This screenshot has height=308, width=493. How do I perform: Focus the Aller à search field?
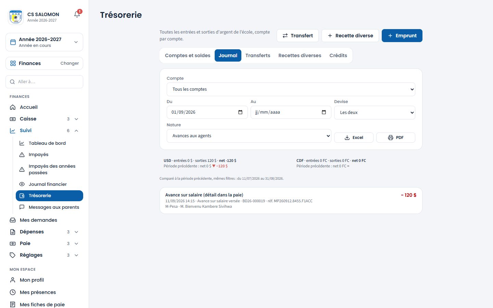[45, 82]
